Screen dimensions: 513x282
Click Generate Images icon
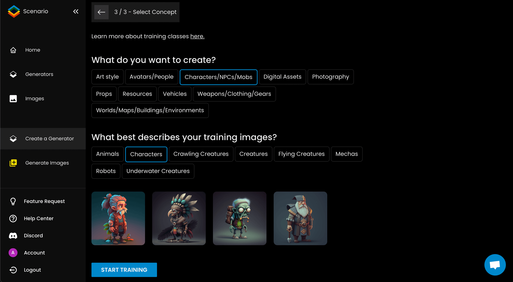coord(13,163)
